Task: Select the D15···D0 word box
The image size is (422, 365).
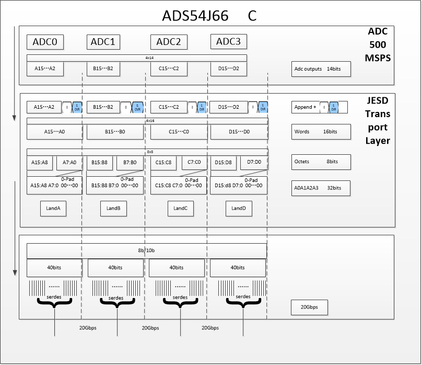Action: (x=239, y=132)
